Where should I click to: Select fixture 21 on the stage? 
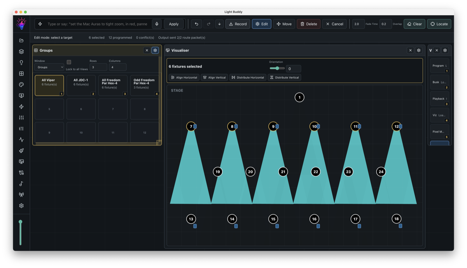pos(283,172)
